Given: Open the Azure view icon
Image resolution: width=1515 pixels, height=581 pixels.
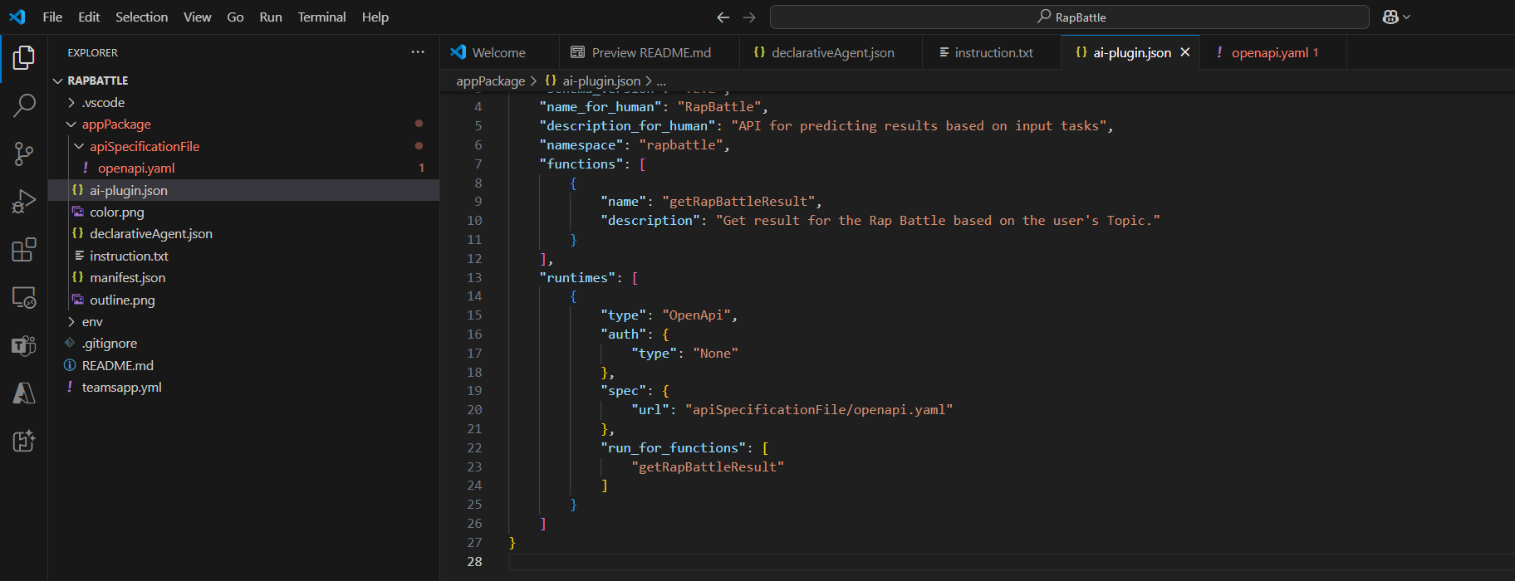Looking at the screenshot, I should [x=24, y=393].
